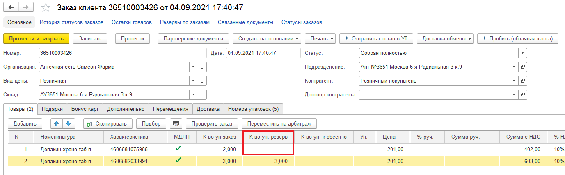Add document to favorites with star
565x175 pixels.
pos(46,8)
